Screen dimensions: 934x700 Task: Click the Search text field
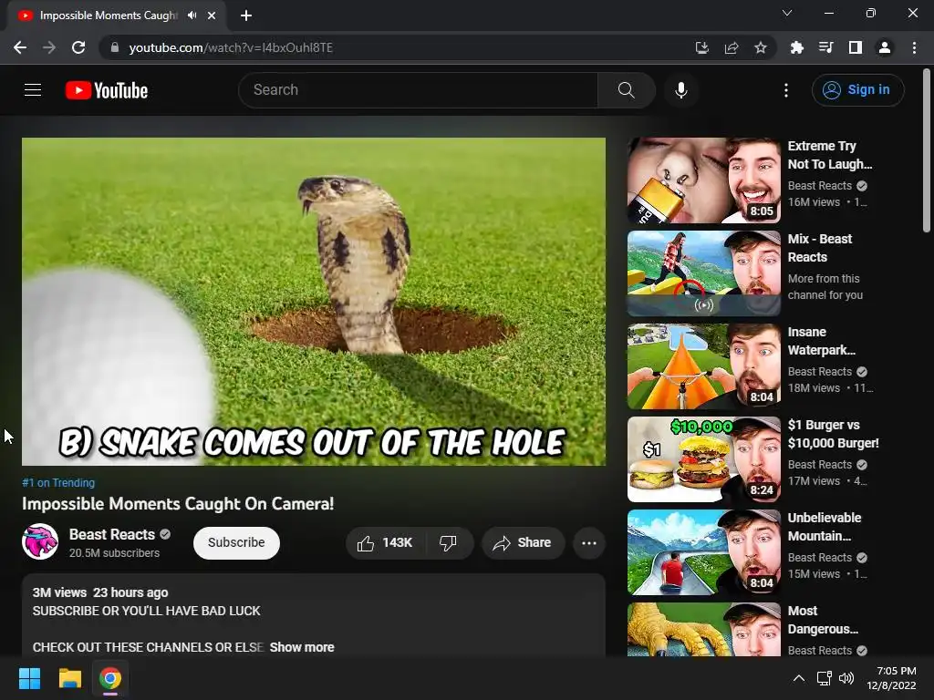tap(418, 90)
